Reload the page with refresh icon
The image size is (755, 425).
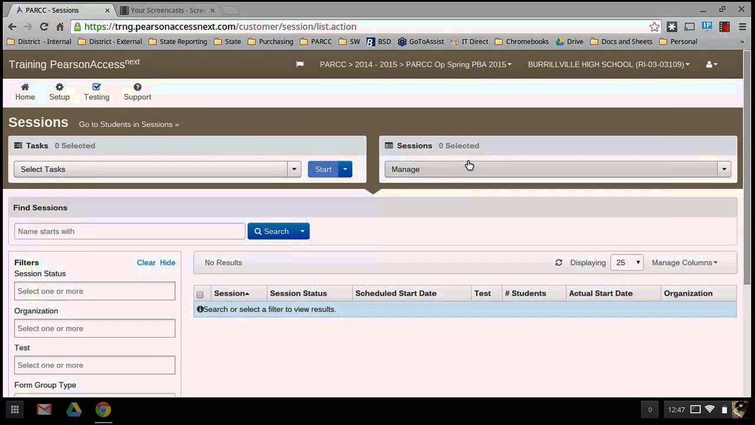point(44,27)
